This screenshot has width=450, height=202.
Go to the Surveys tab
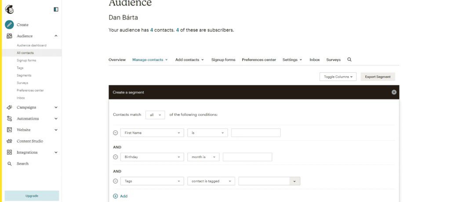tap(334, 60)
